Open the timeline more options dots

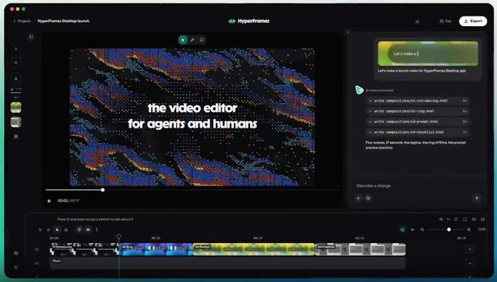click(x=97, y=229)
